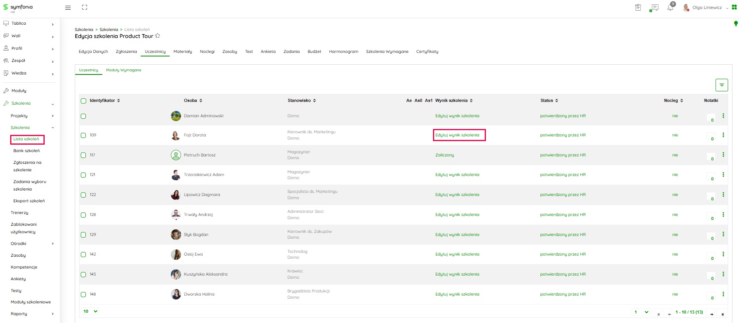Open the notifications bell
The image size is (741, 323).
[x=670, y=7]
